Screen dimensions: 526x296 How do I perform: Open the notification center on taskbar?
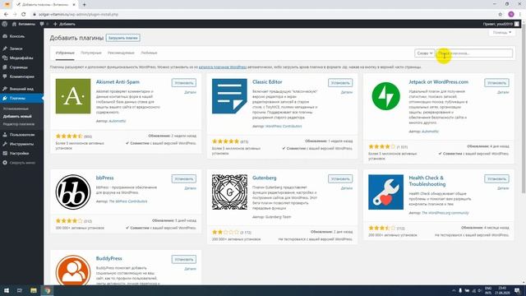click(517, 290)
